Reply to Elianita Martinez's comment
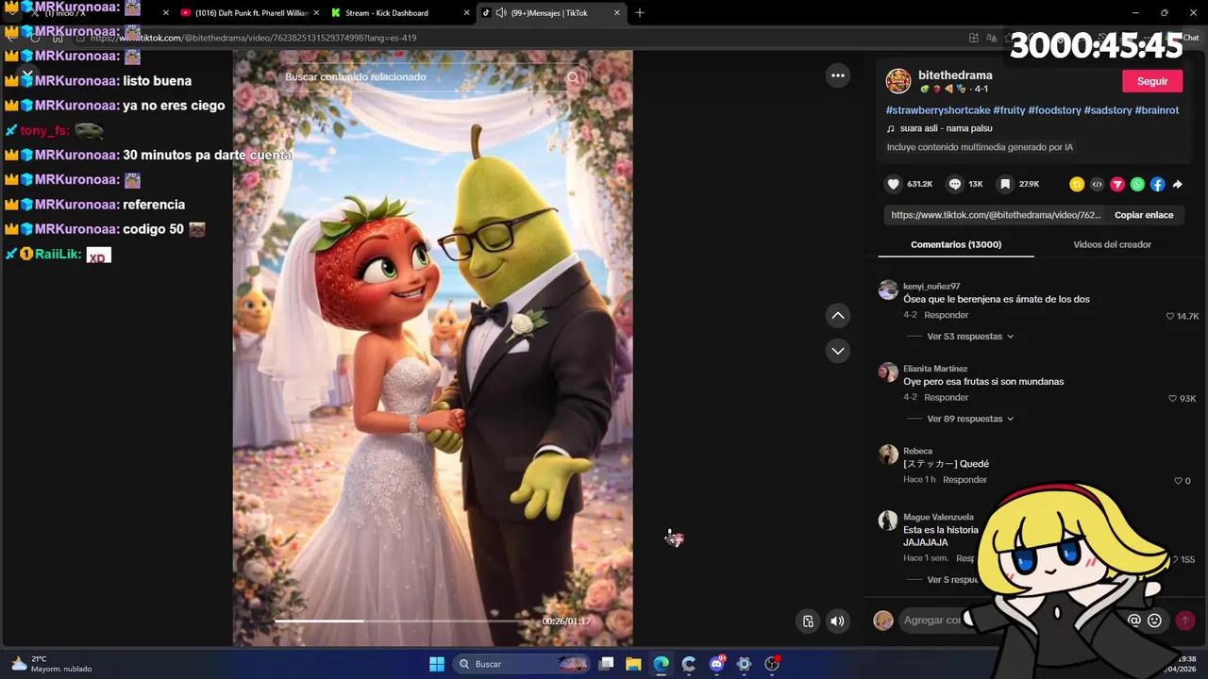Image resolution: width=1208 pixels, height=679 pixels. coord(947,397)
